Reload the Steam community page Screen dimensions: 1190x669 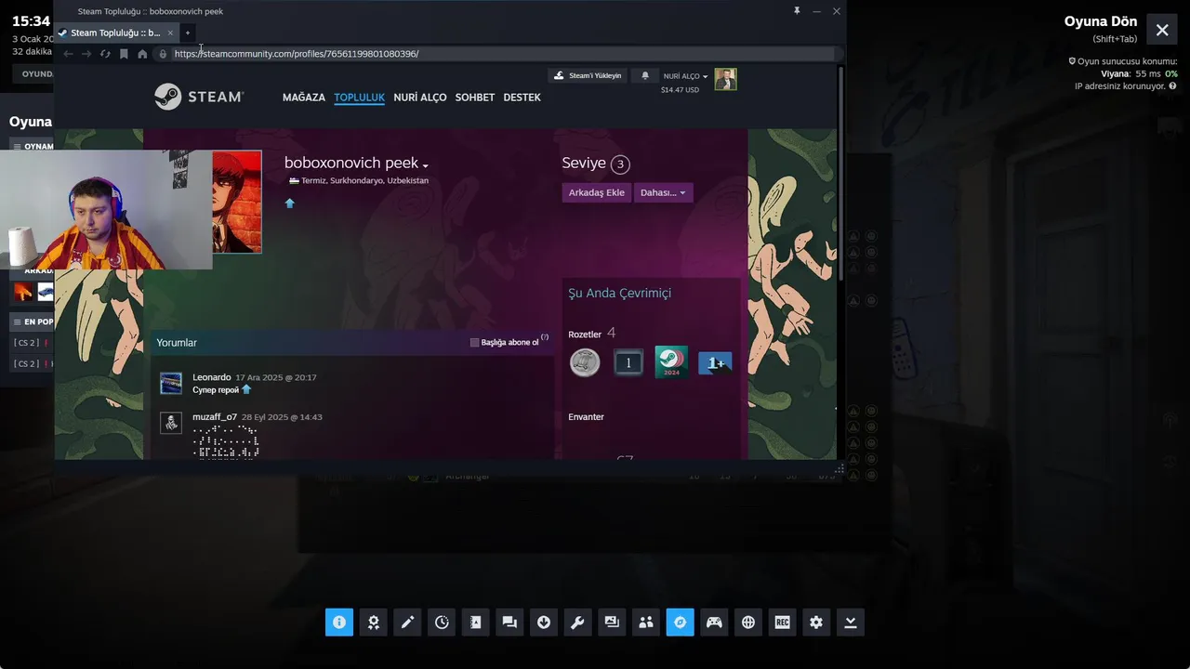[105, 54]
